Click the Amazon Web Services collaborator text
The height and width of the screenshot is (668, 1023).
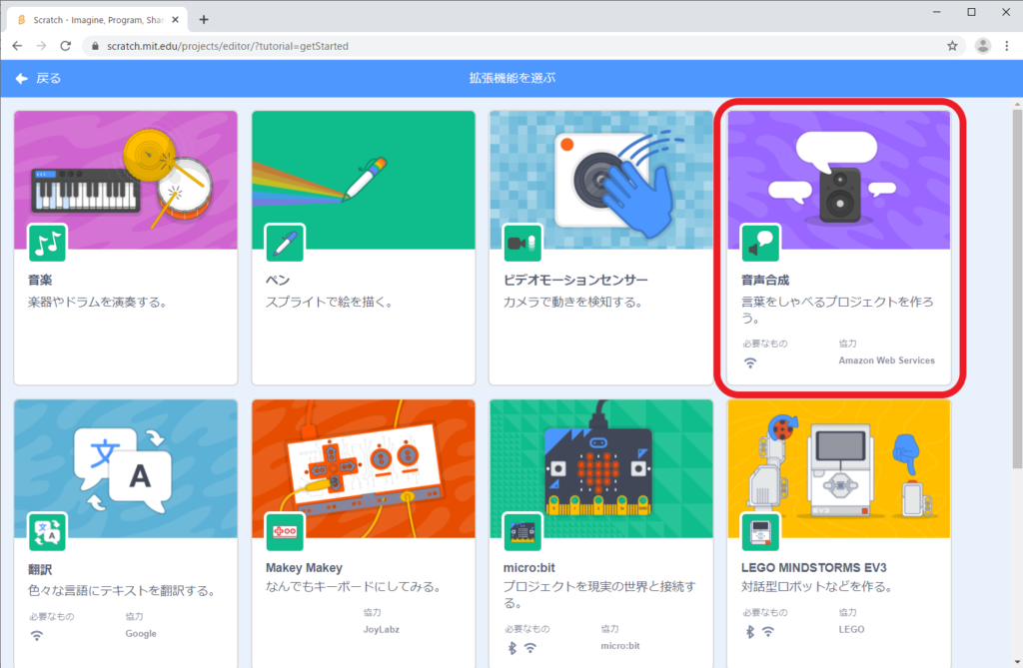click(887, 360)
